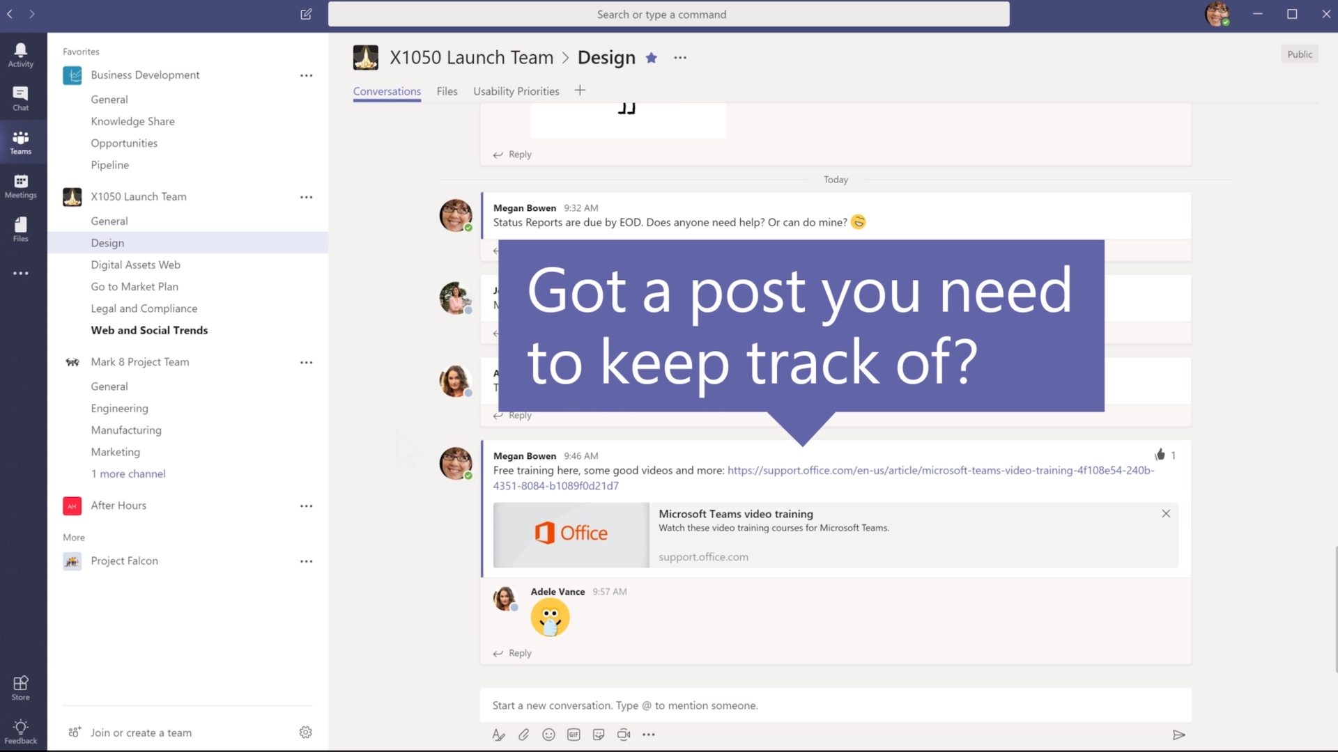Click Join or create a team button
This screenshot has height=752, width=1338.
pyautogui.click(x=141, y=732)
